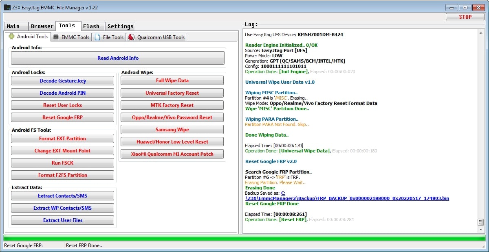Minimize the EMMC File Manager window
The height and width of the screenshot is (252, 489).
point(452,7)
